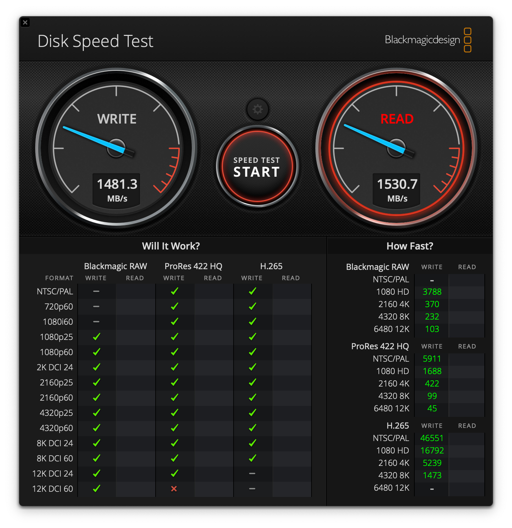The height and width of the screenshot is (528, 512).
Task: Click the ProRes checkmark for 4320p60
Action: pos(175,428)
